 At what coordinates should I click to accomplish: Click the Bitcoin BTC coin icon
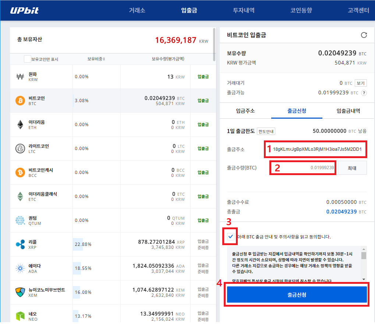tap(20, 101)
